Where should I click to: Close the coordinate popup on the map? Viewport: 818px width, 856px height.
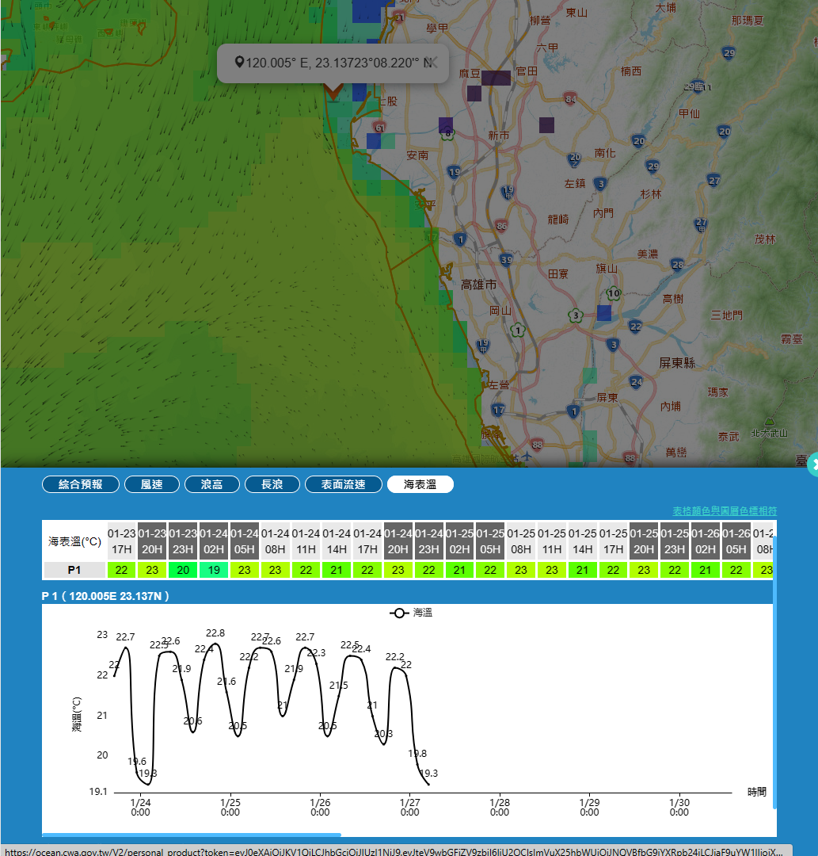434,63
